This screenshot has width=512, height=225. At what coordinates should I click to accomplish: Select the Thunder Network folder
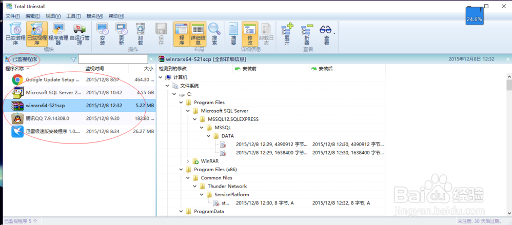click(x=227, y=186)
